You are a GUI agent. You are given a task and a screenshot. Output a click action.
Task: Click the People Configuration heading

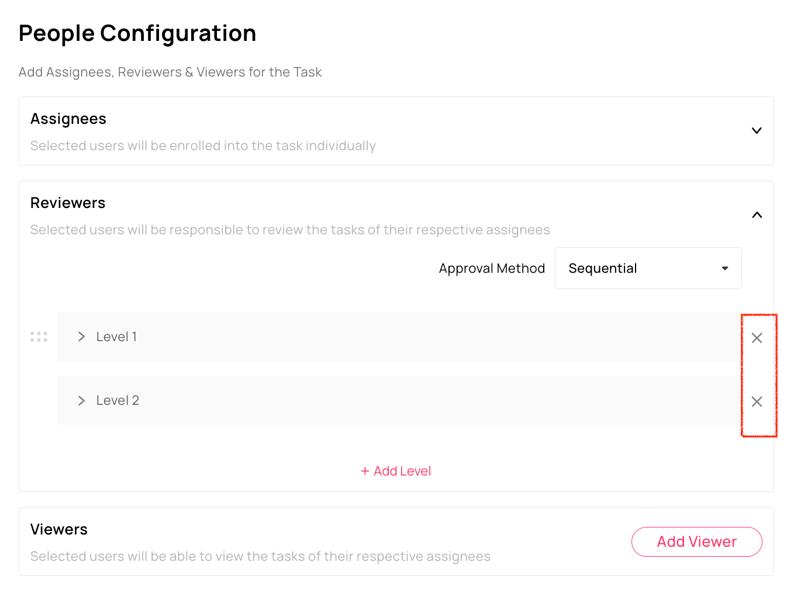[137, 33]
